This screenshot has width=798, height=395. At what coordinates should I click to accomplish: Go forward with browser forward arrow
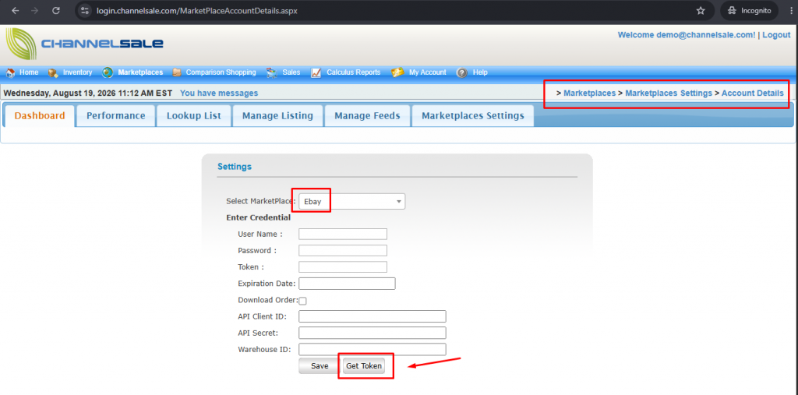(34, 10)
